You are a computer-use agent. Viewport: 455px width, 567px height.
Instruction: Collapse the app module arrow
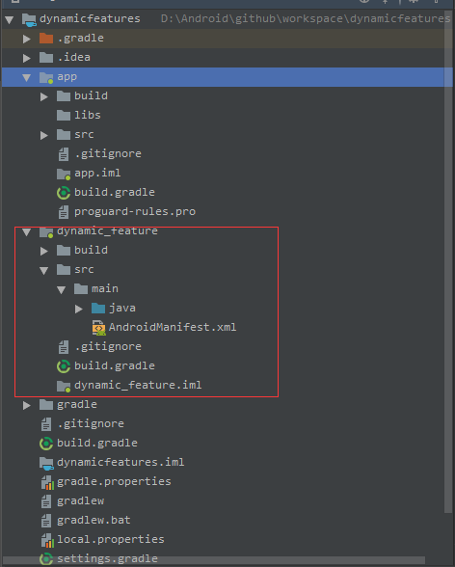coord(27,77)
